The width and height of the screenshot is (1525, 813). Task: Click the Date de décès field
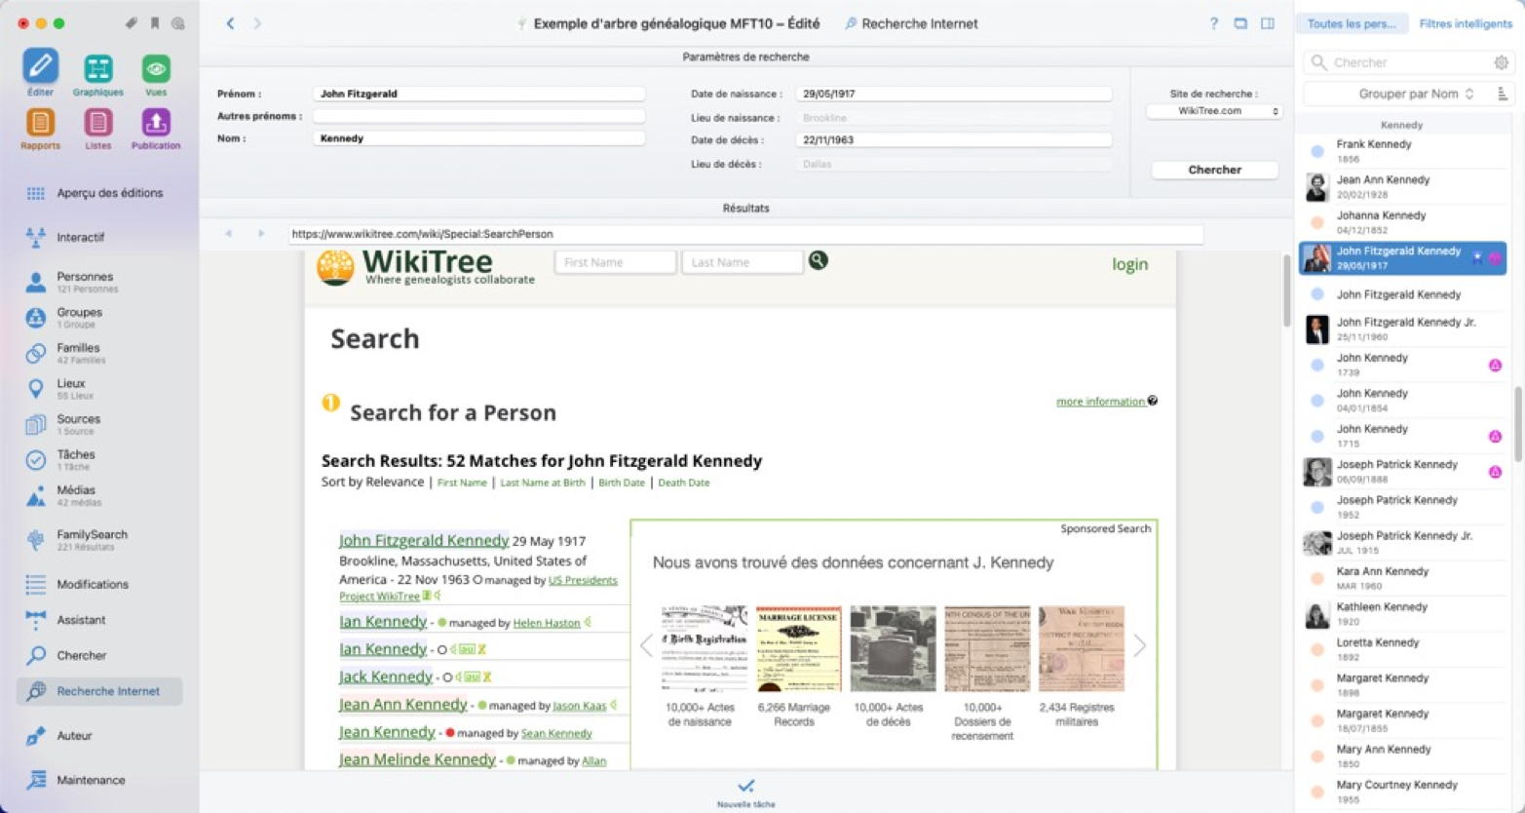(x=953, y=140)
